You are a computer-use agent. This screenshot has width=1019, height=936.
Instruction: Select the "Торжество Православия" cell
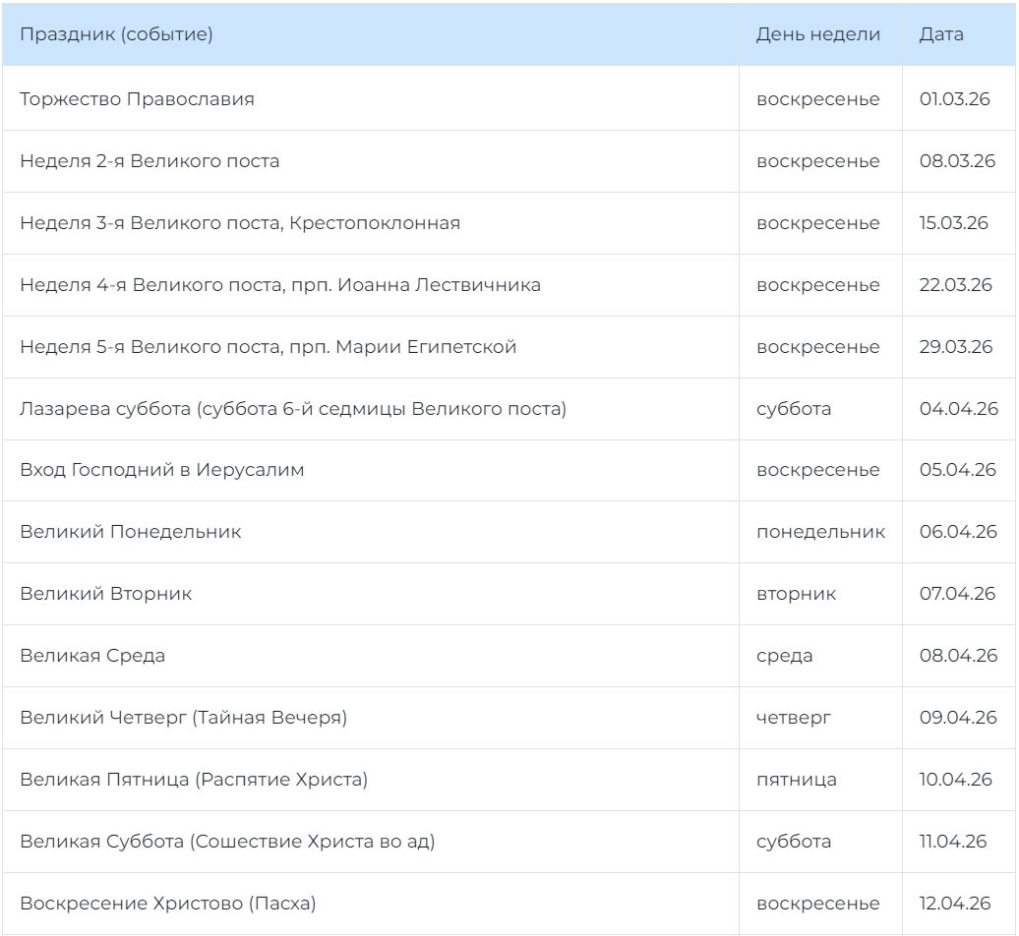(x=137, y=99)
